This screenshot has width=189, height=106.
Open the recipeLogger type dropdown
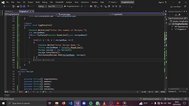point(84,14)
